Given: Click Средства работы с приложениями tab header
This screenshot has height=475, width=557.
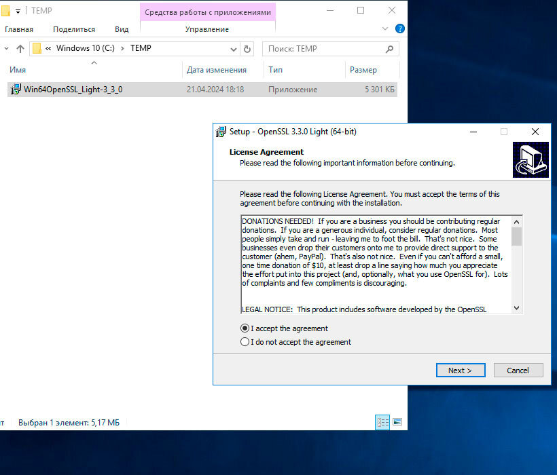Looking at the screenshot, I should [x=208, y=12].
